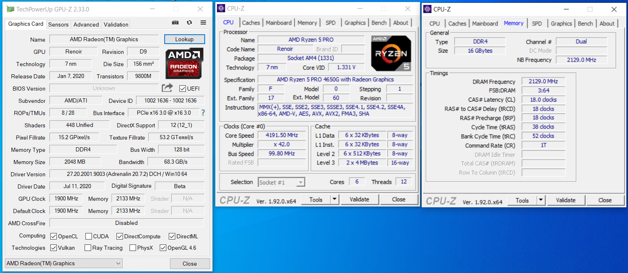This screenshot has width=628, height=273.
Task: Click Close in CPU-Z Memory window
Action: 605,200
